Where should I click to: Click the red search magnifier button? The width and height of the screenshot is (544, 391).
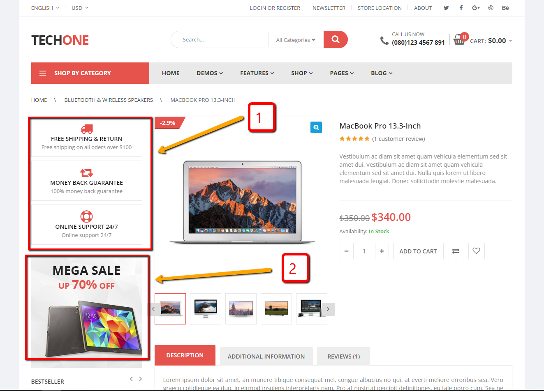click(x=336, y=39)
